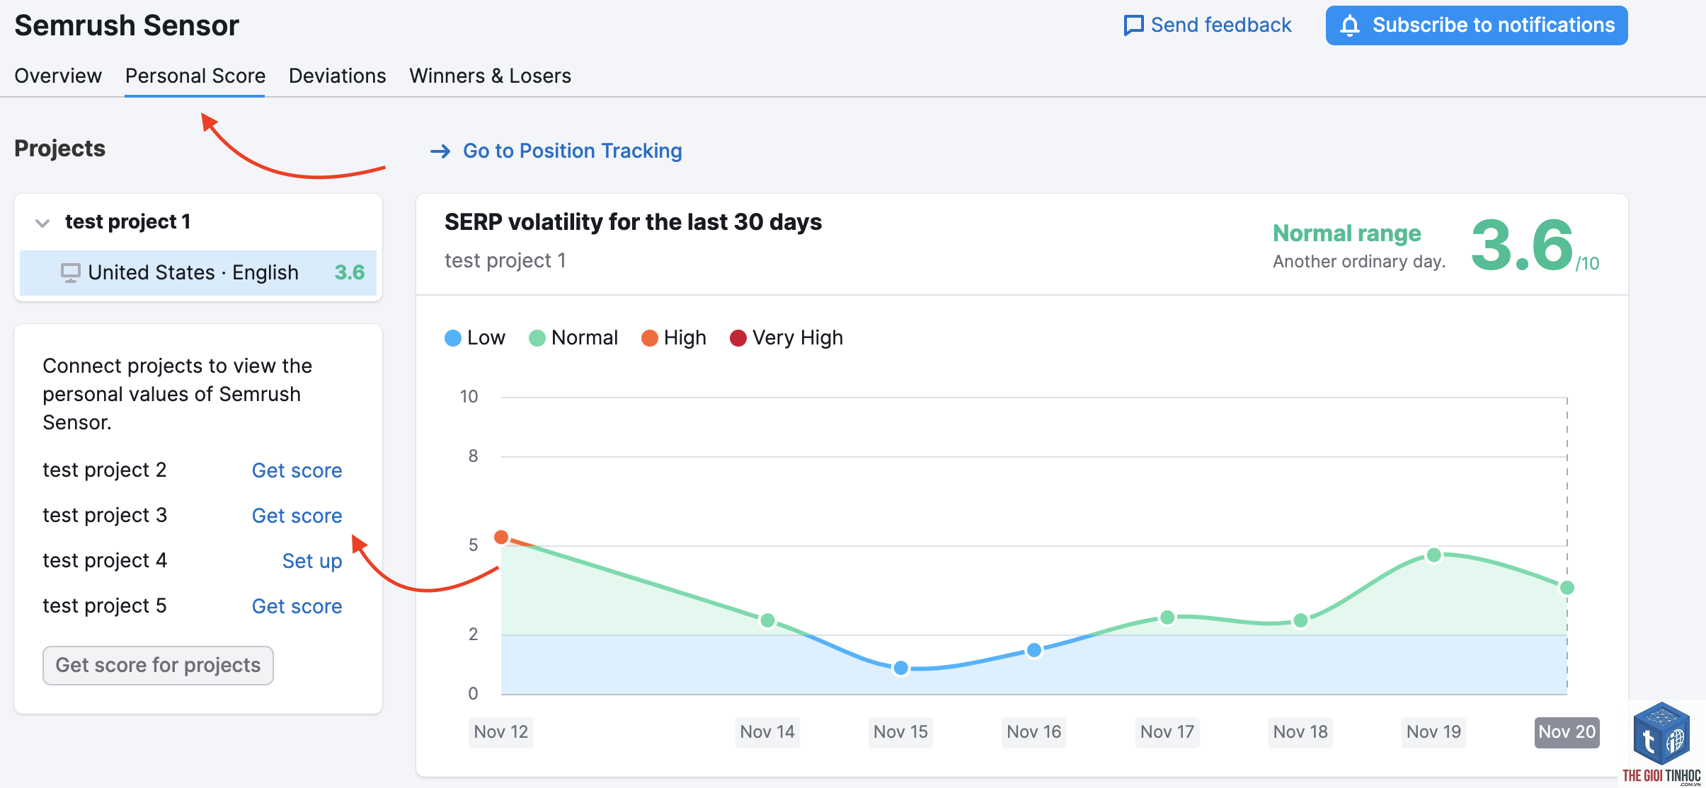Viewport: 1706px width, 788px height.
Task: Click the arrow icon beside Go to Position Tracking
Action: pos(440,151)
